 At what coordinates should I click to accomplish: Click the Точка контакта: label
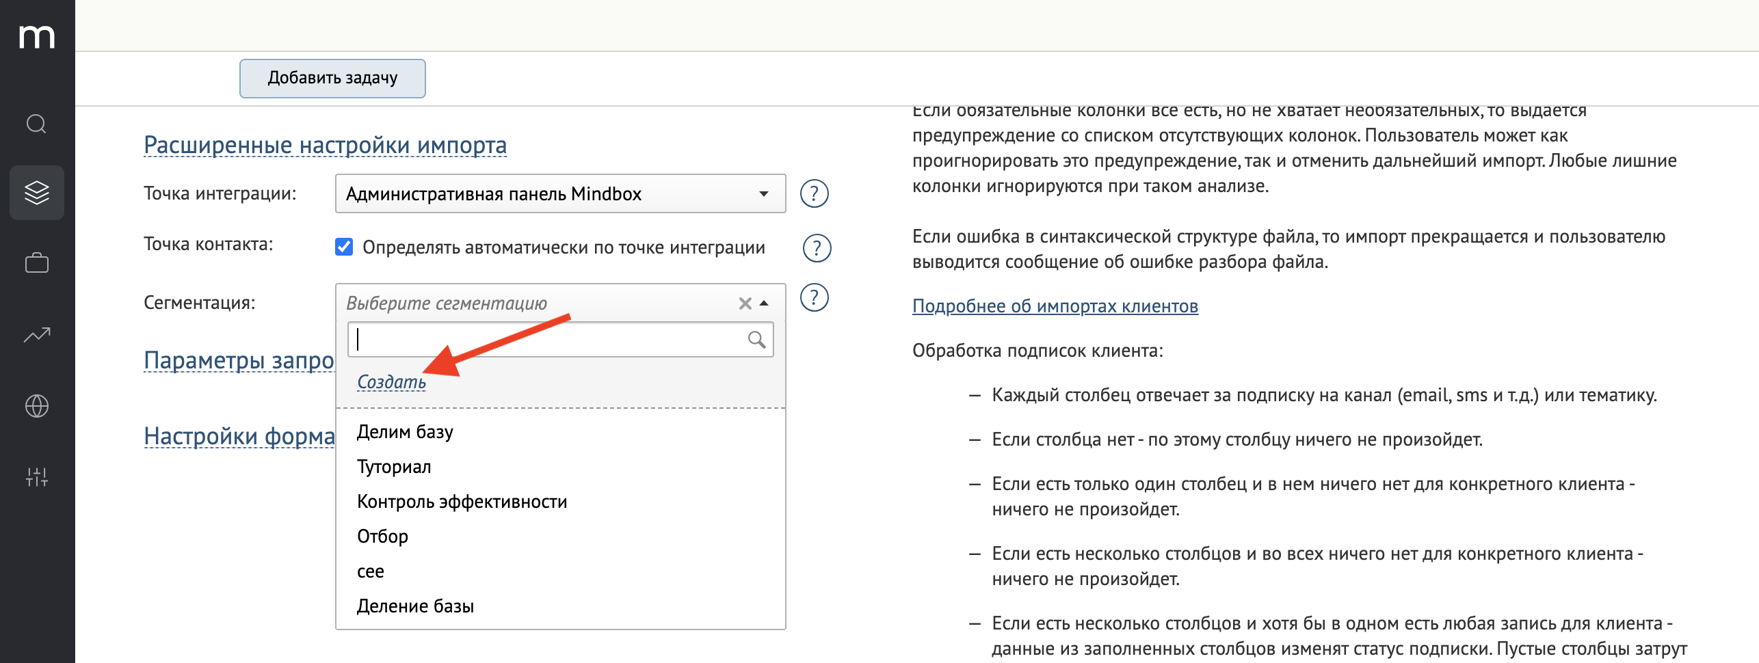[x=209, y=244]
